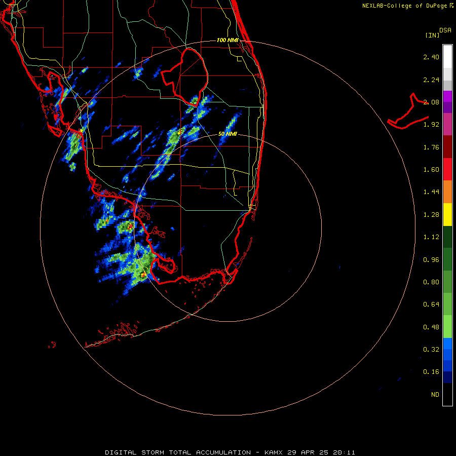Pick the dark red swatch beside 1.76
456x456 pixels.
tap(447, 146)
